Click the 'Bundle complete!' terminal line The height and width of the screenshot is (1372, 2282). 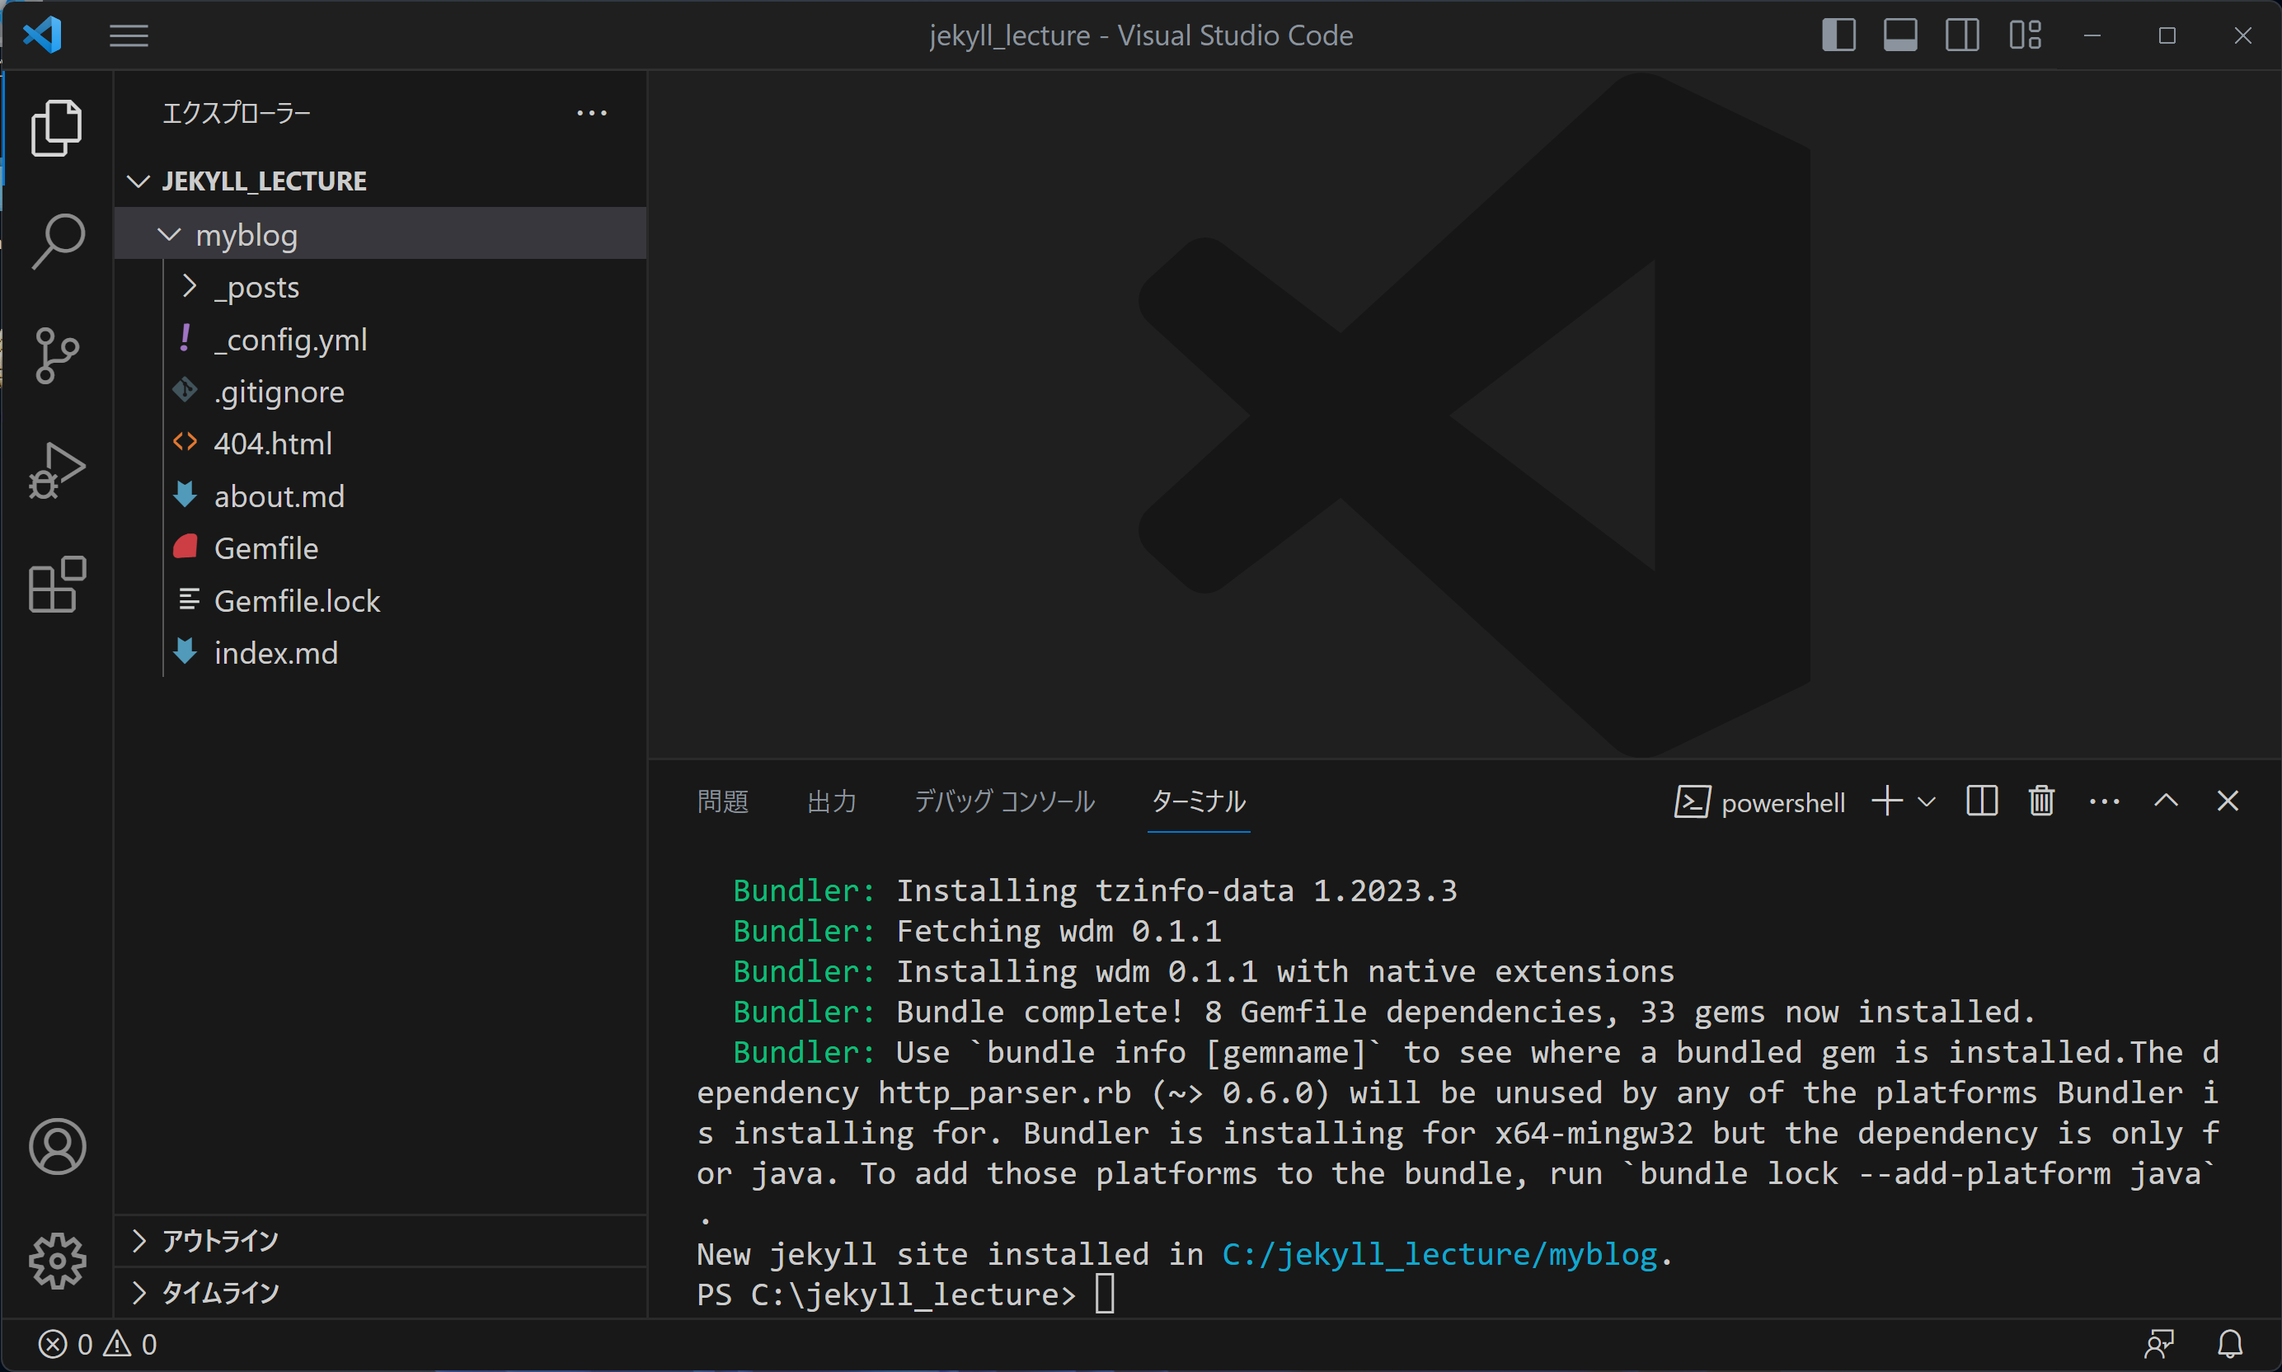(1384, 1013)
